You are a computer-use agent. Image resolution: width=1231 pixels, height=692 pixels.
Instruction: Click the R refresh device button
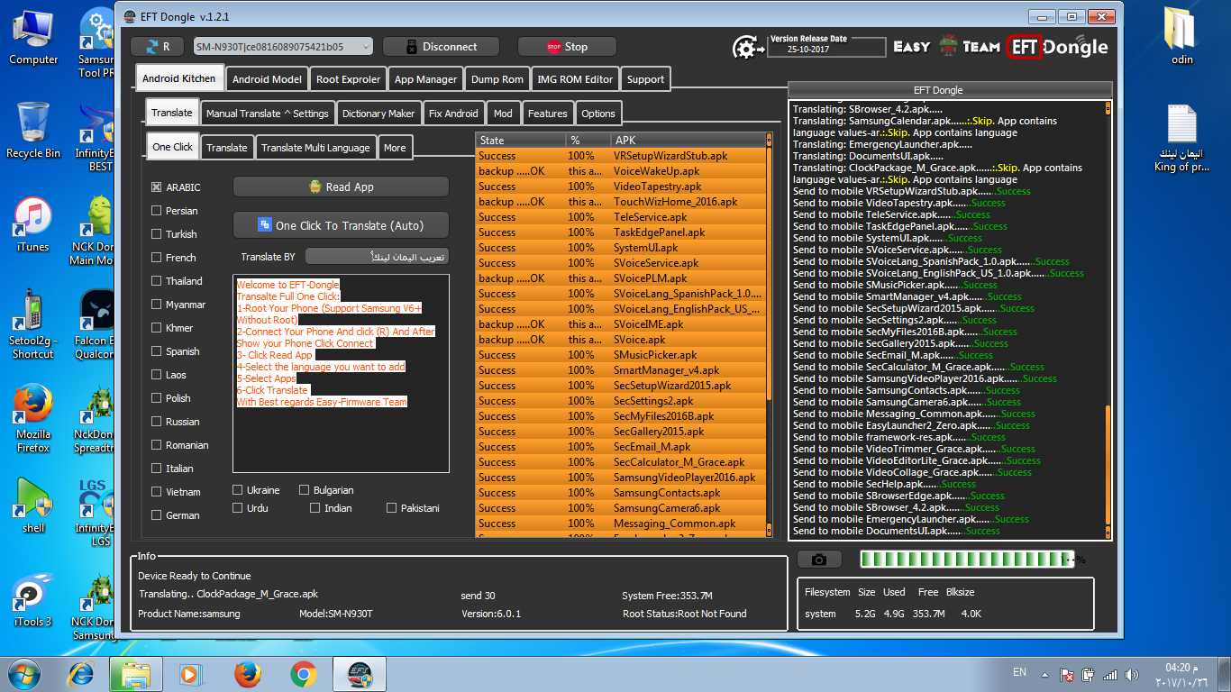[x=157, y=47]
